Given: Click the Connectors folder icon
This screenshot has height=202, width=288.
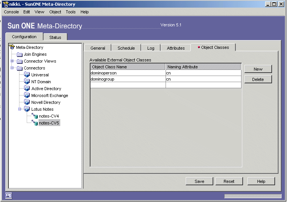Looking at the screenshot, I should [20, 68].
